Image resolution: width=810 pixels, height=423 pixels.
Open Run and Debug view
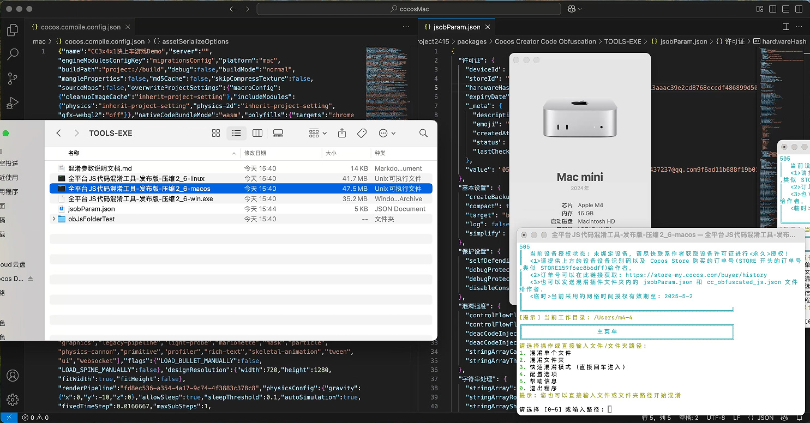tap(12, 102)
